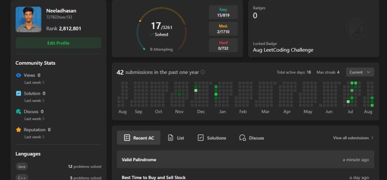Screen dimensions: 387x180
Task: Click the Recent AC tab icon
Action: pos(127,138)
